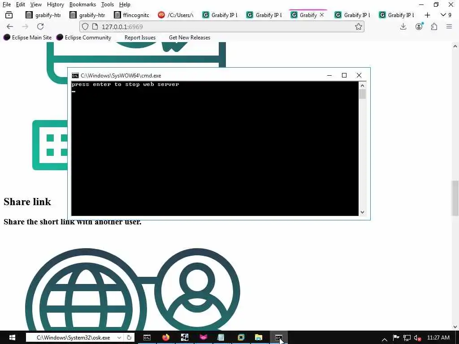The height and width of the screenshot is (344, 459).
Task: Click the flag notification tray icon
Action: pyautogui.click(x=396, y=338)
